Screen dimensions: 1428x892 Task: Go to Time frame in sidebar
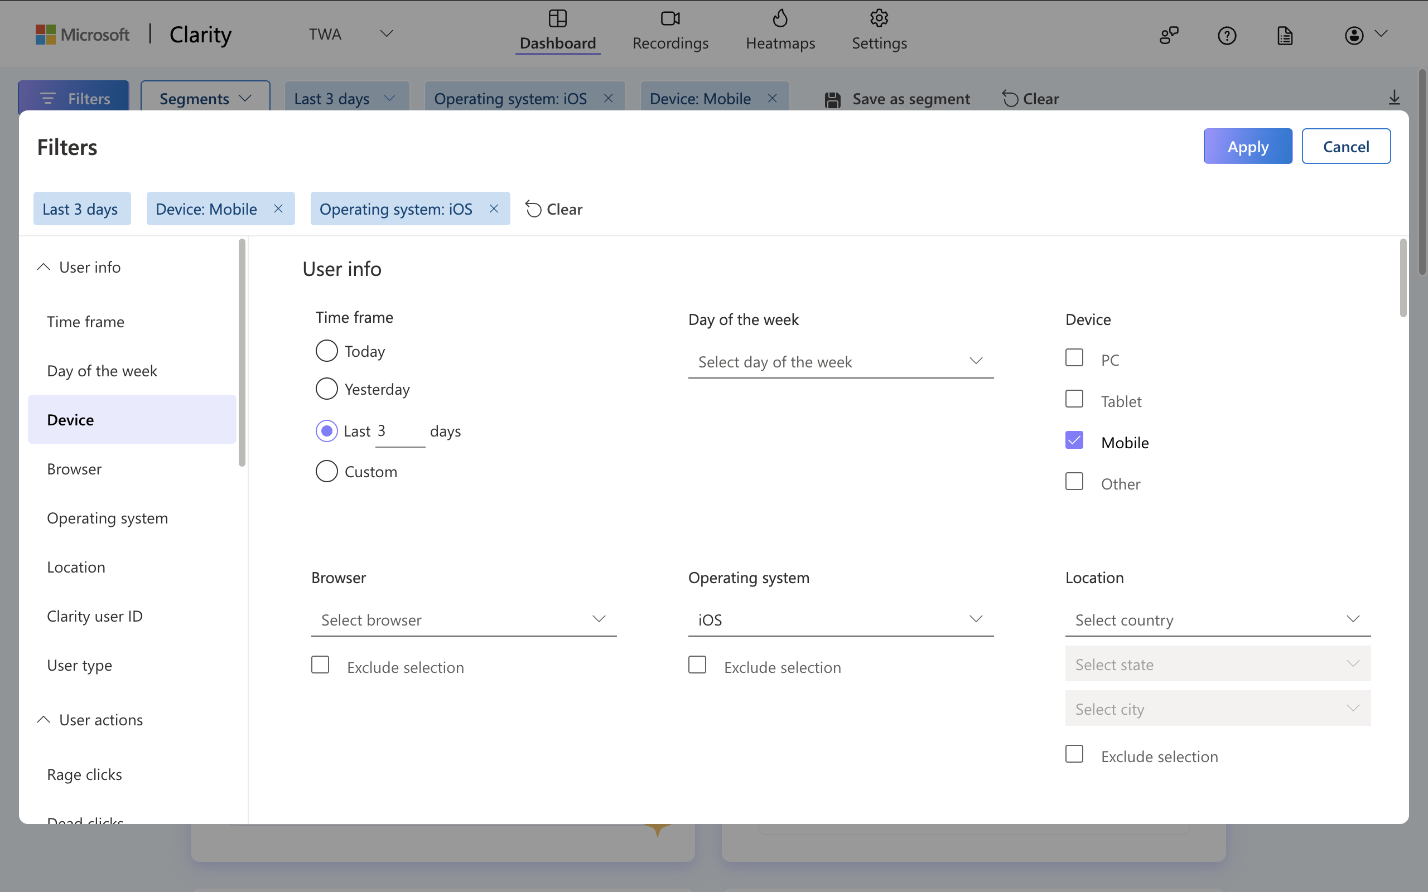[132, 322]
